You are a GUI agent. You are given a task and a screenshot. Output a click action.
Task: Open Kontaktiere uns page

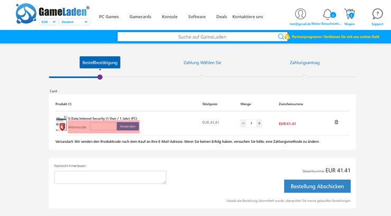tap(248, 17)
